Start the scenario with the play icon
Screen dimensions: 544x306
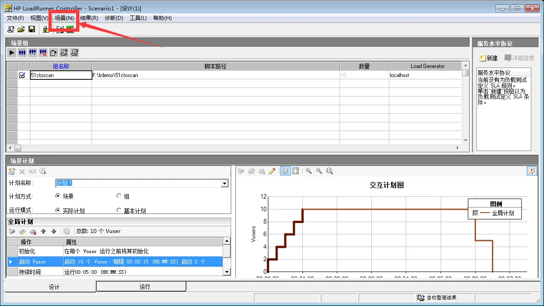click(x=12, y=53)
